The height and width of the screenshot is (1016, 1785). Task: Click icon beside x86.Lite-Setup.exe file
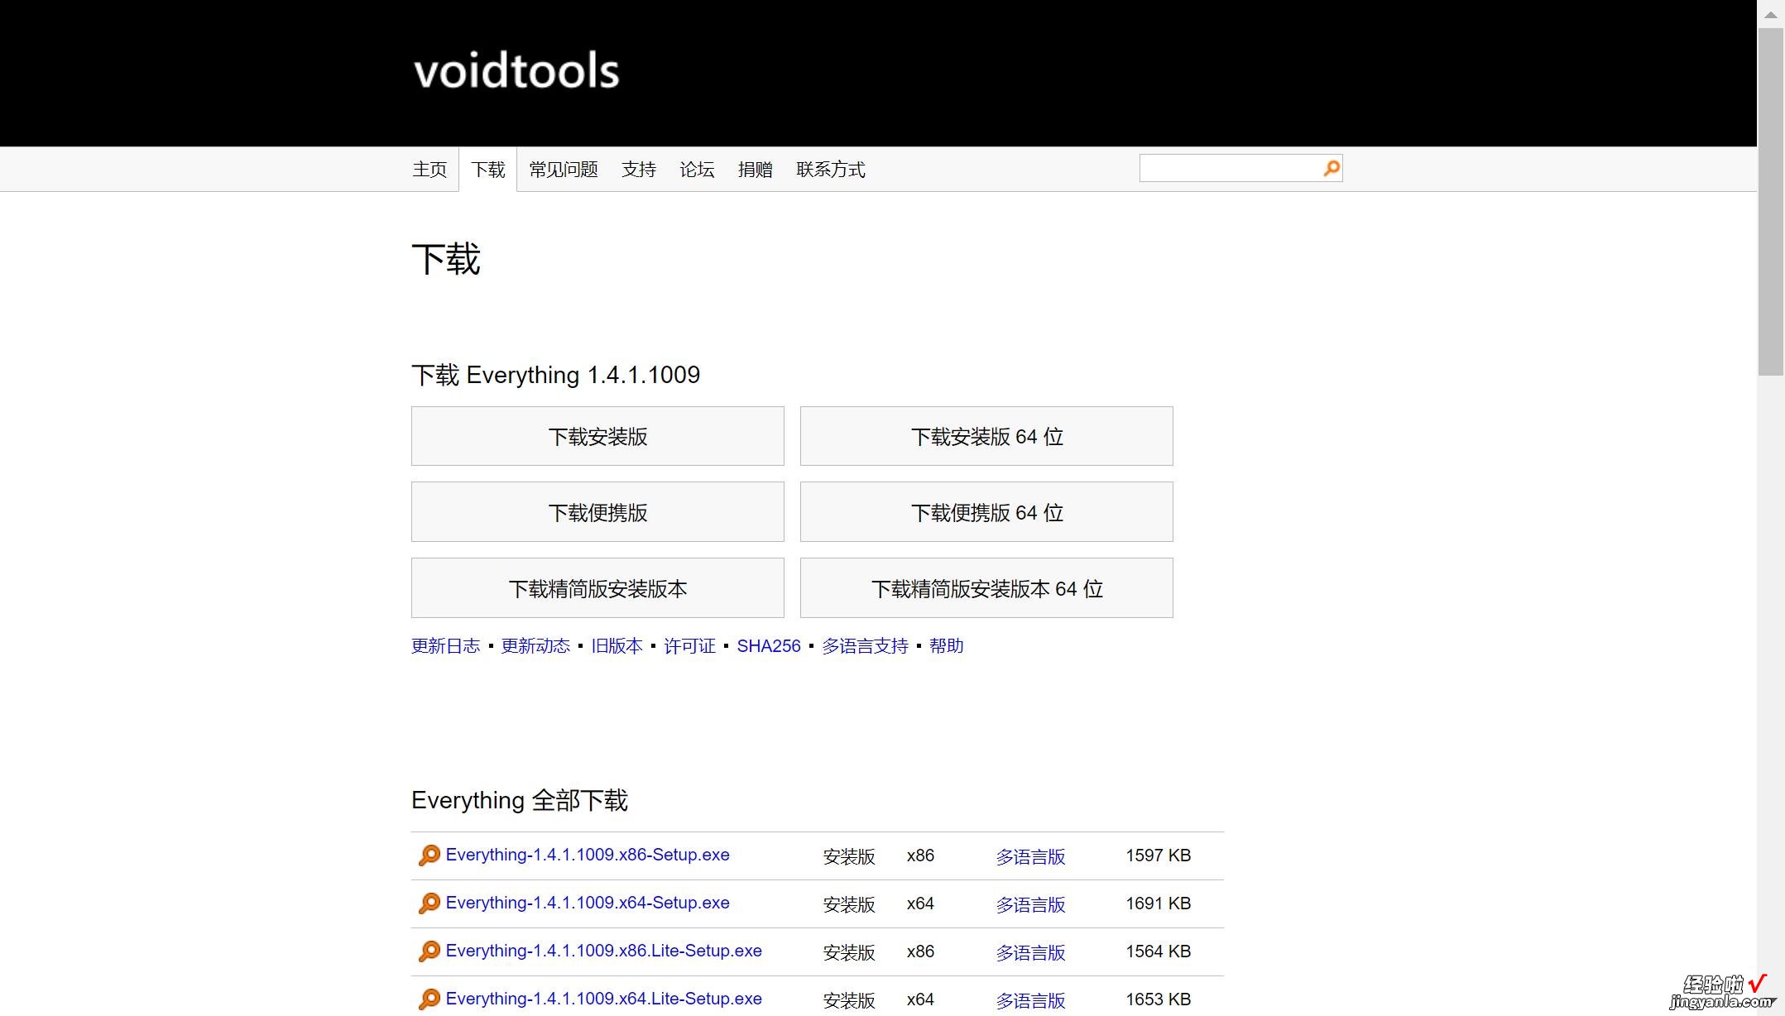429,951
